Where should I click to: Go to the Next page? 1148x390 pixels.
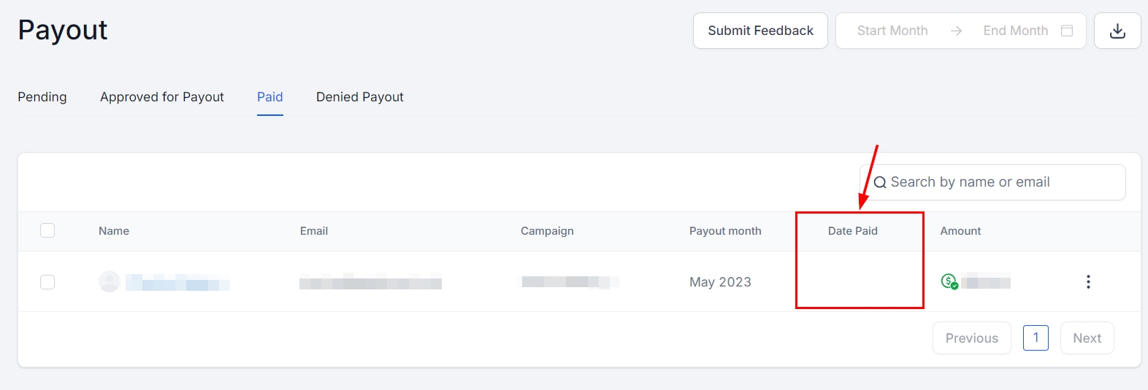click(1087, 338)
